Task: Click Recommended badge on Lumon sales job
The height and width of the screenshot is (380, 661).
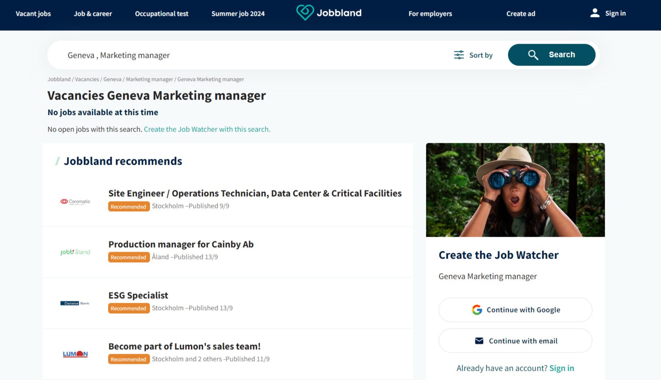Action: pos(129,359)
